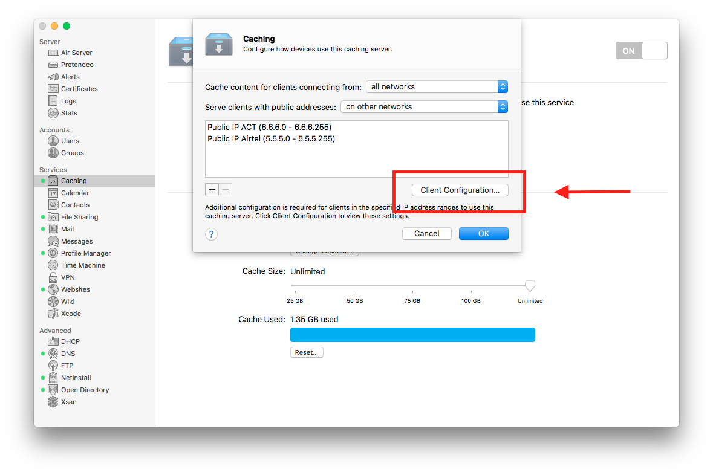This screenshot has width=713, height=475.
Task: Open Profile Manager service
Action: pos(85,253)
